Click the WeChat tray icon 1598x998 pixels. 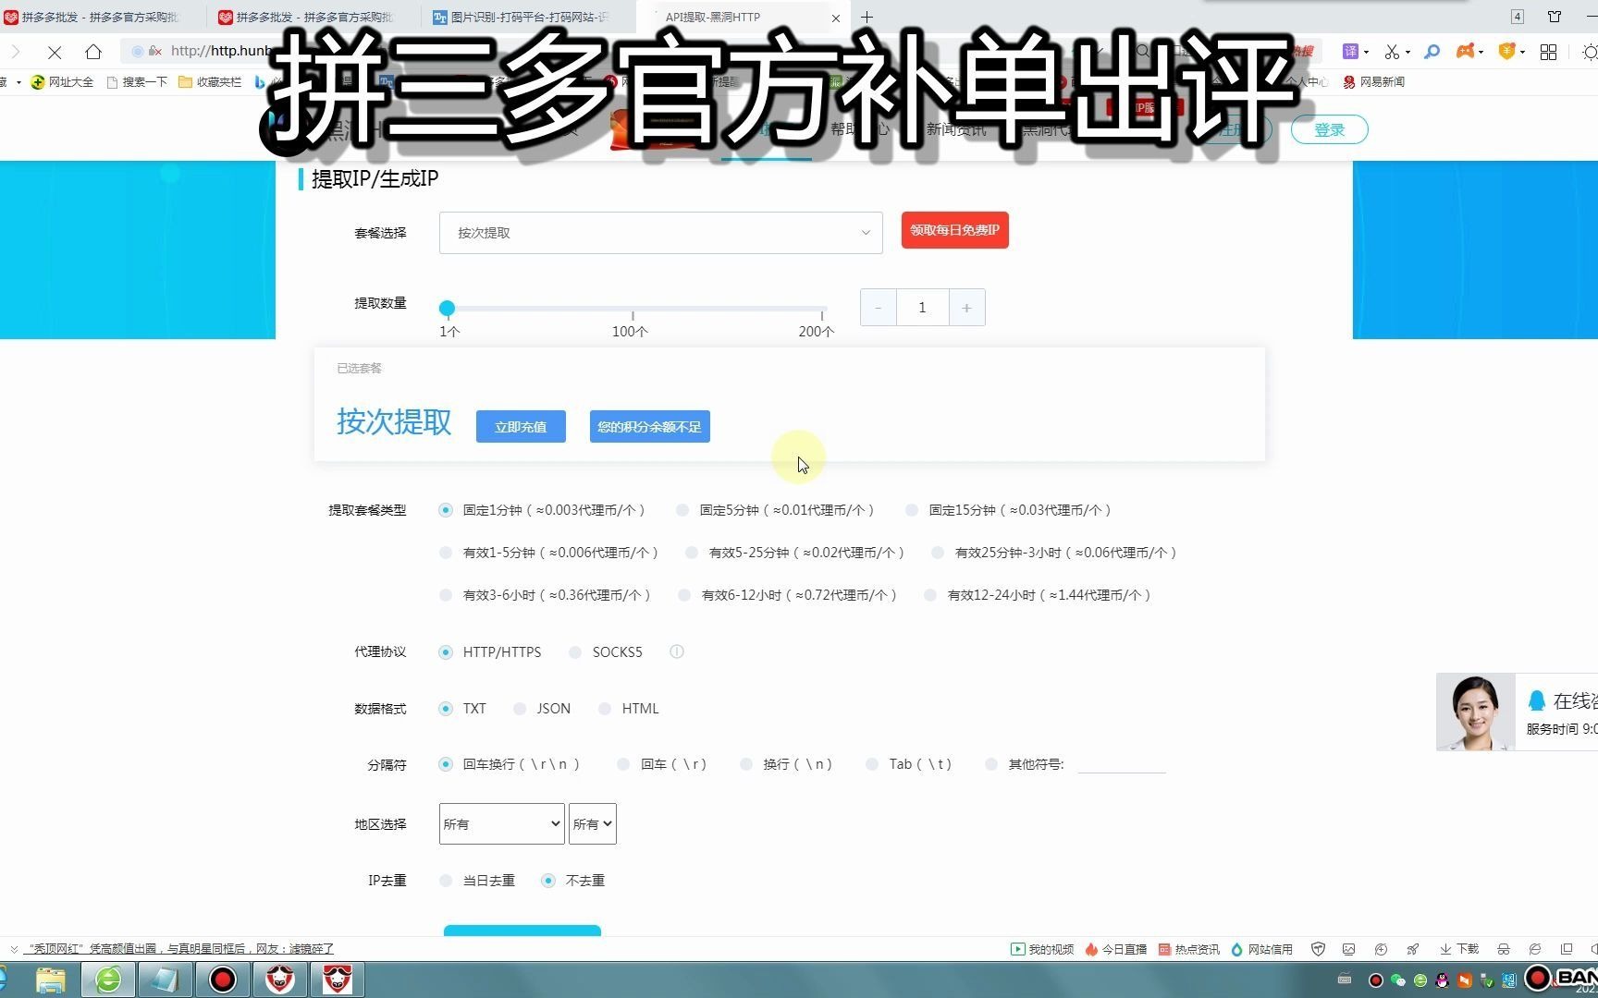click(1398, 980)
